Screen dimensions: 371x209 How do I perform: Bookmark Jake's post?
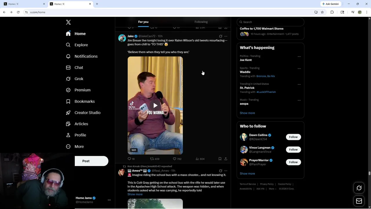(220, 159)
